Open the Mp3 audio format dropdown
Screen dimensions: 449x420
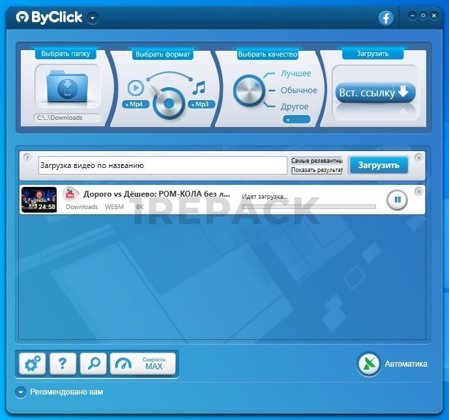(201, 104)
